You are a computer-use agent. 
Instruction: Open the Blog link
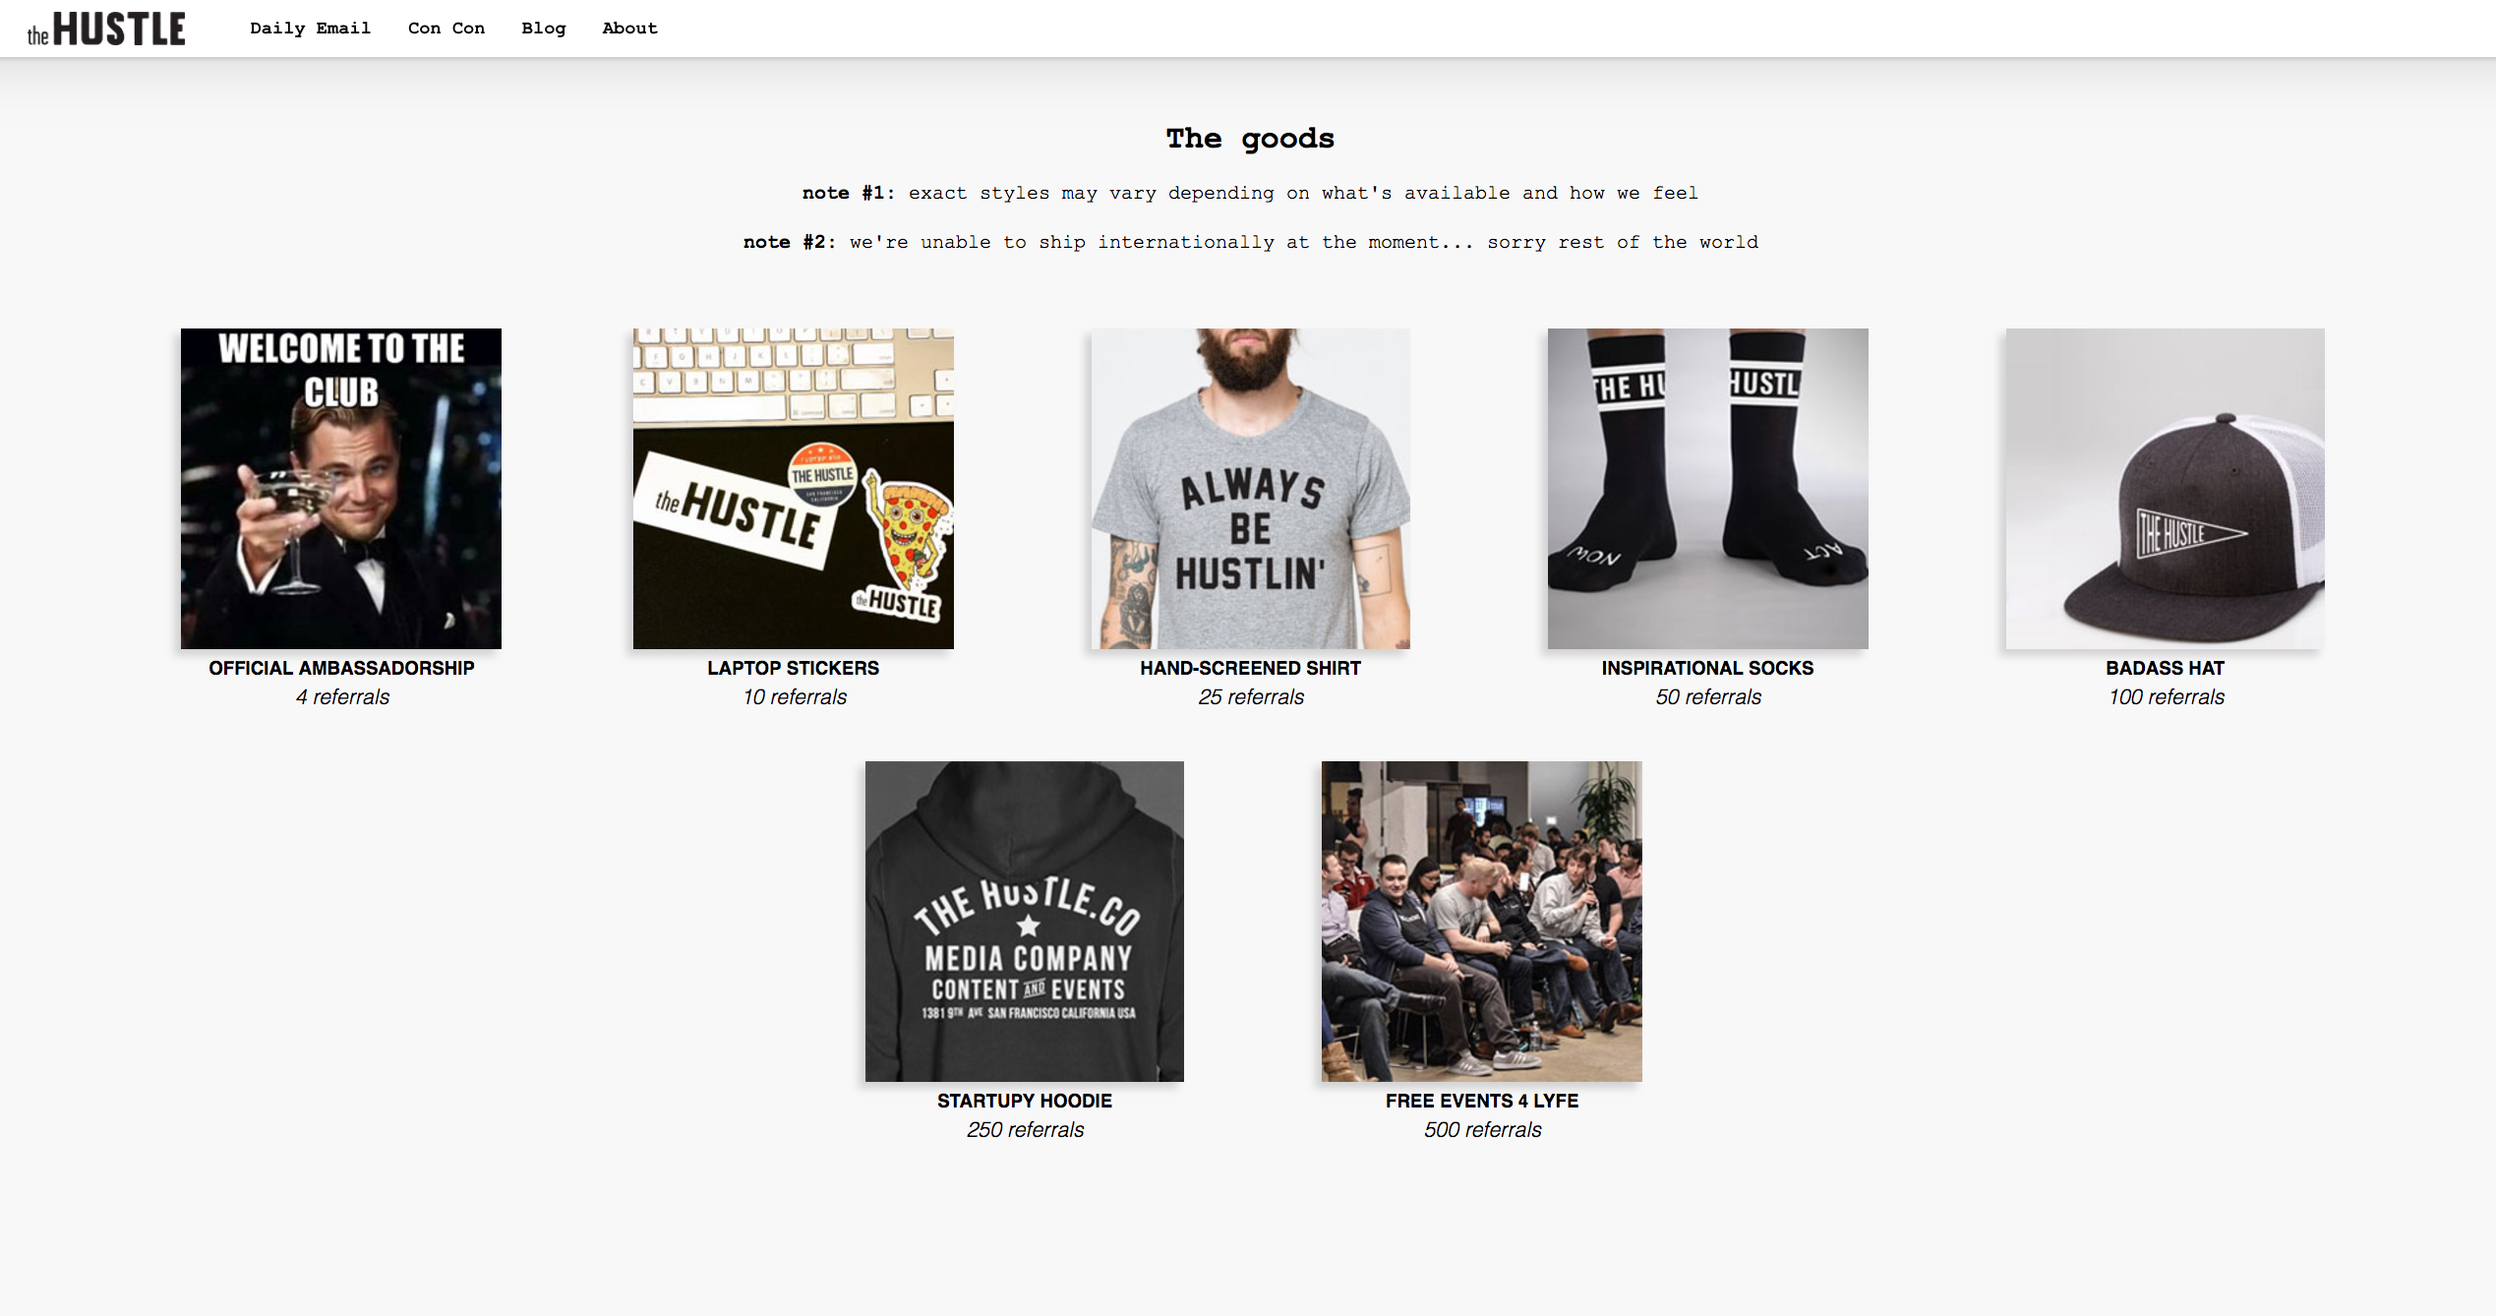(544, 29)
